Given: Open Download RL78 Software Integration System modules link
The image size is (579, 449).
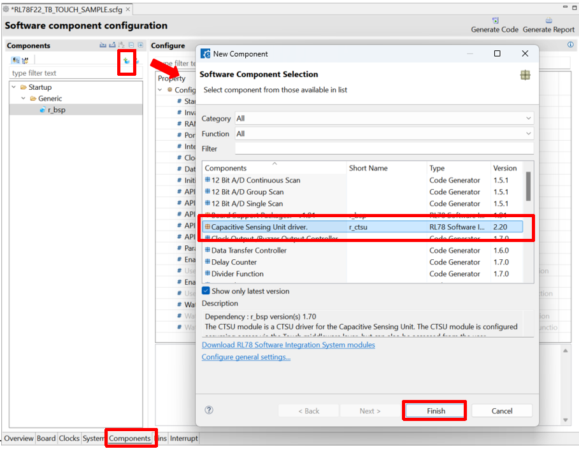Looking at the screenshot, I should 288,345.
